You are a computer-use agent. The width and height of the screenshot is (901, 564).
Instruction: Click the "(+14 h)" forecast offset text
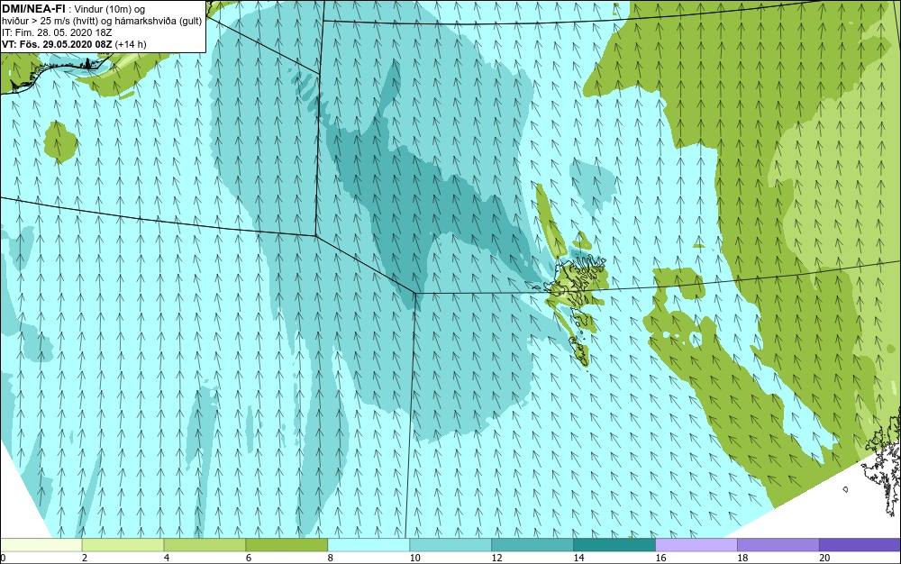pos(131,44)
